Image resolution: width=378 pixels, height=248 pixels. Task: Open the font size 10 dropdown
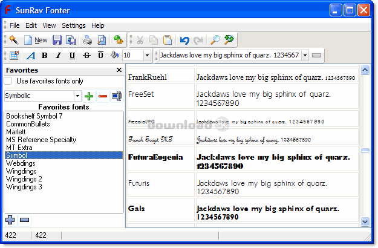coord(147,55)
